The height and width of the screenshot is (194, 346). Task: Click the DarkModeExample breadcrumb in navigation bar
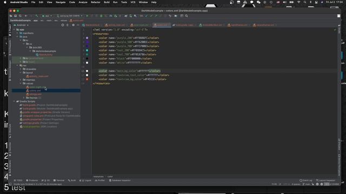coord(21,20)
